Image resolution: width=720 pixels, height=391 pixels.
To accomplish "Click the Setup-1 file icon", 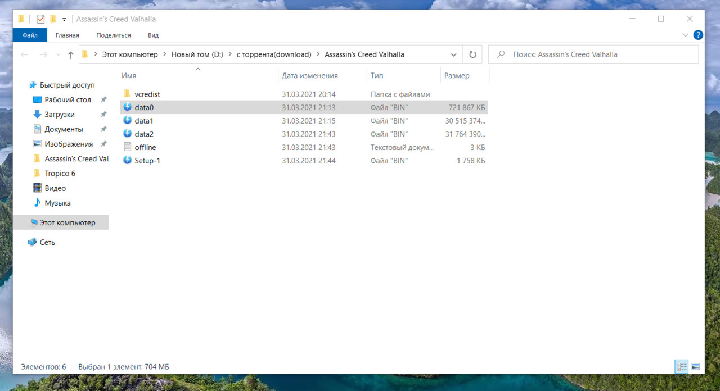I will (x=127, y=161).
